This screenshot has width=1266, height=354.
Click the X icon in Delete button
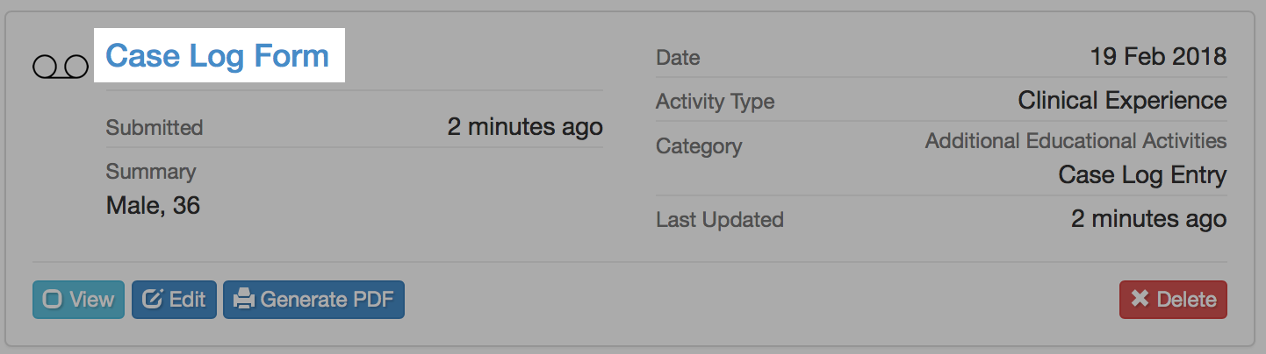click(x=1140, y=299)
